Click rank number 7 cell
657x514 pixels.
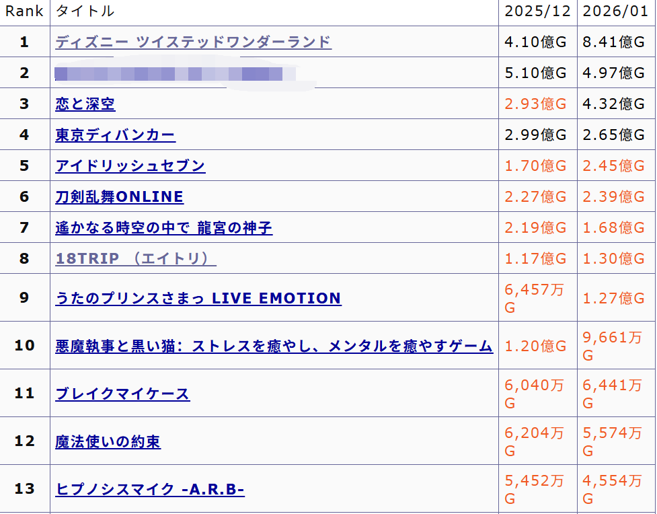24,227
